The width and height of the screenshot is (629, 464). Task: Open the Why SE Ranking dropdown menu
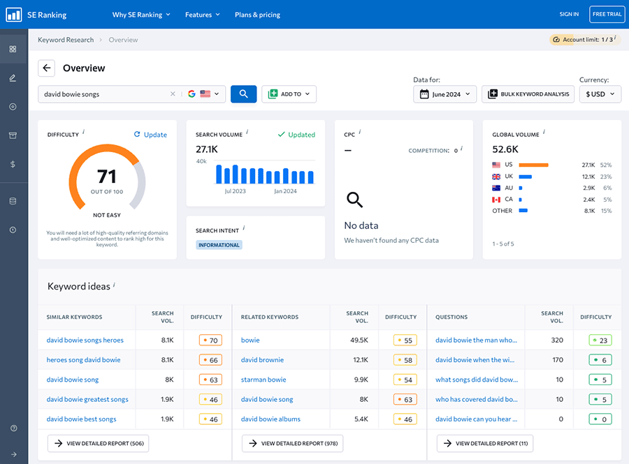tap(141, 15)
